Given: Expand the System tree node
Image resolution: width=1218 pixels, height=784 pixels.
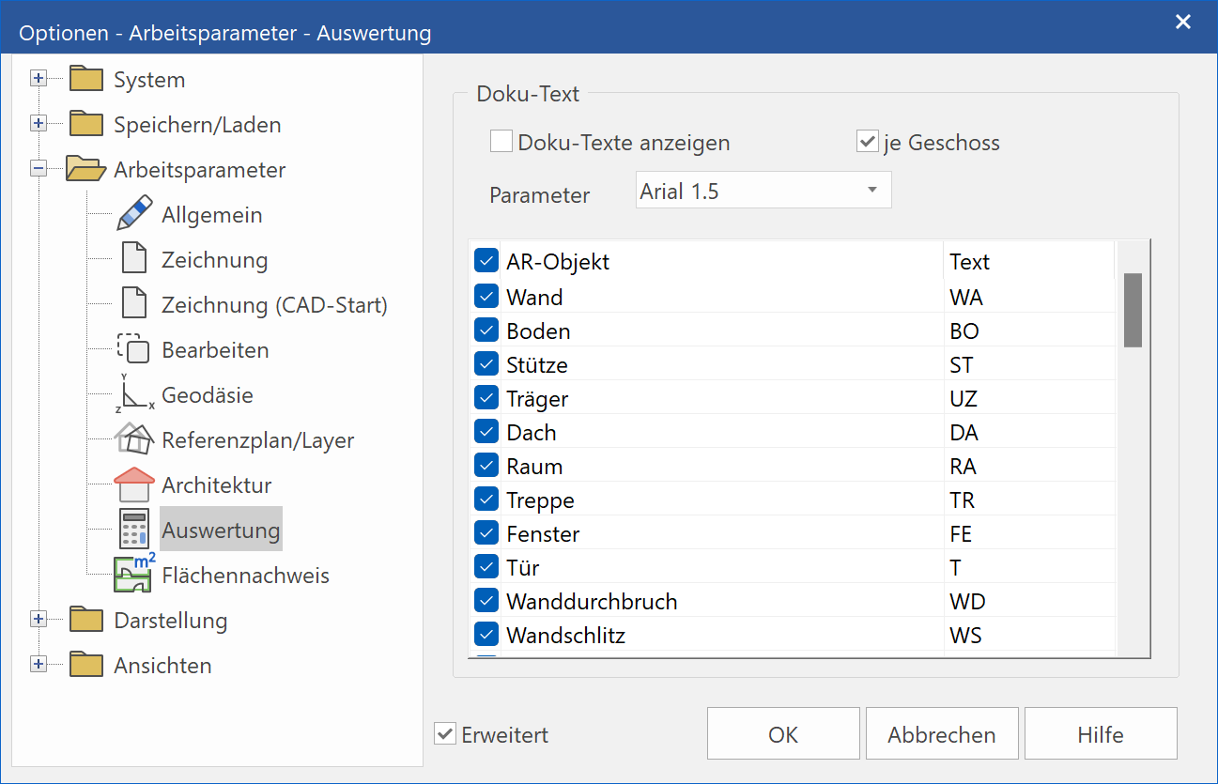Looking at the screenshot, I should click(x=39, y=79).
